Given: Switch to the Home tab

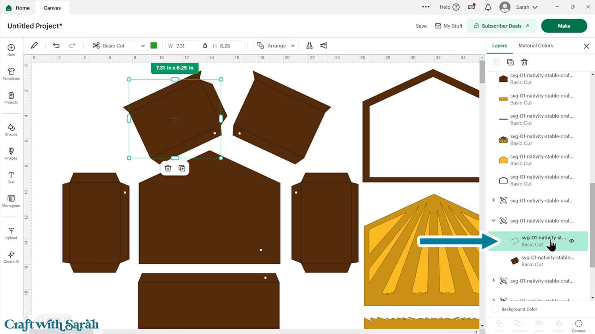Looking at the screenshot, I should coord(18,8).
